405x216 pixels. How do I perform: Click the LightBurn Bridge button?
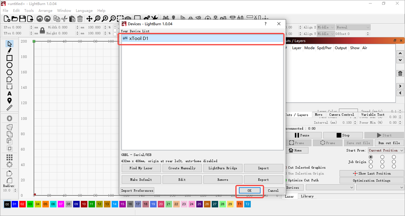click(x=223, y=168)
